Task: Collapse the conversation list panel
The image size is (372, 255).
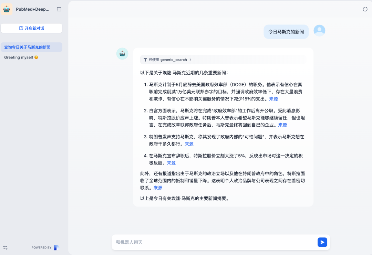Action: click(59, 9)
